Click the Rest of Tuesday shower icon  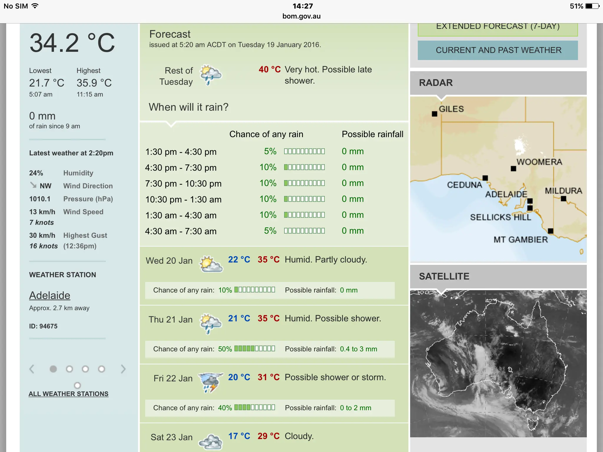[x=210, y=75]
